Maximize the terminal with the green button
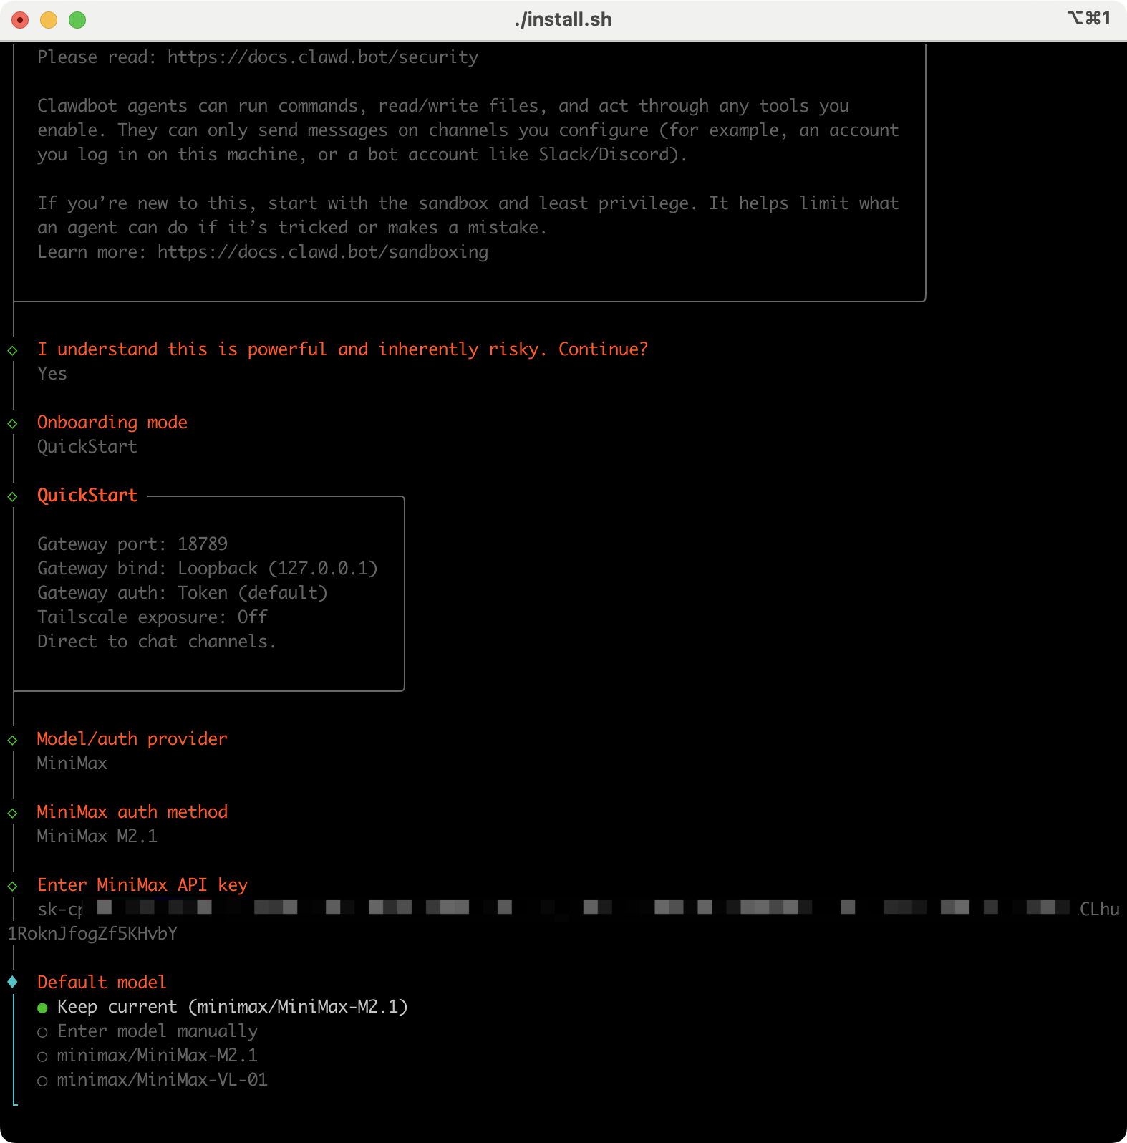The width and height of the screenshot is (1127, 1143). pyautogui.click(x=77, y=20)
